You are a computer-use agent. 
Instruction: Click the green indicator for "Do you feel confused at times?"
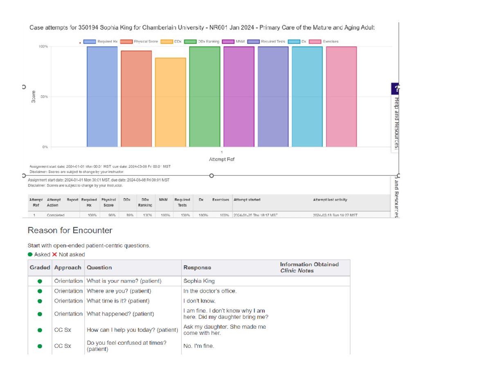39,346
